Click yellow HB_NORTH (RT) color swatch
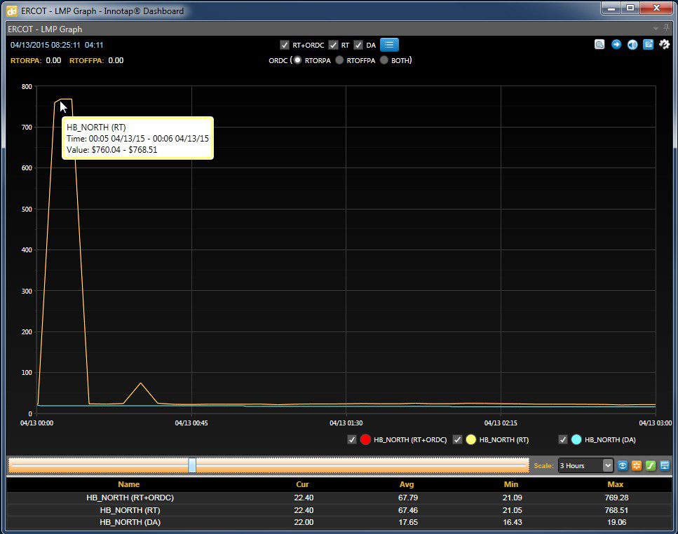Viewport: 678px width, 534px height. click(x=471, y=440)
